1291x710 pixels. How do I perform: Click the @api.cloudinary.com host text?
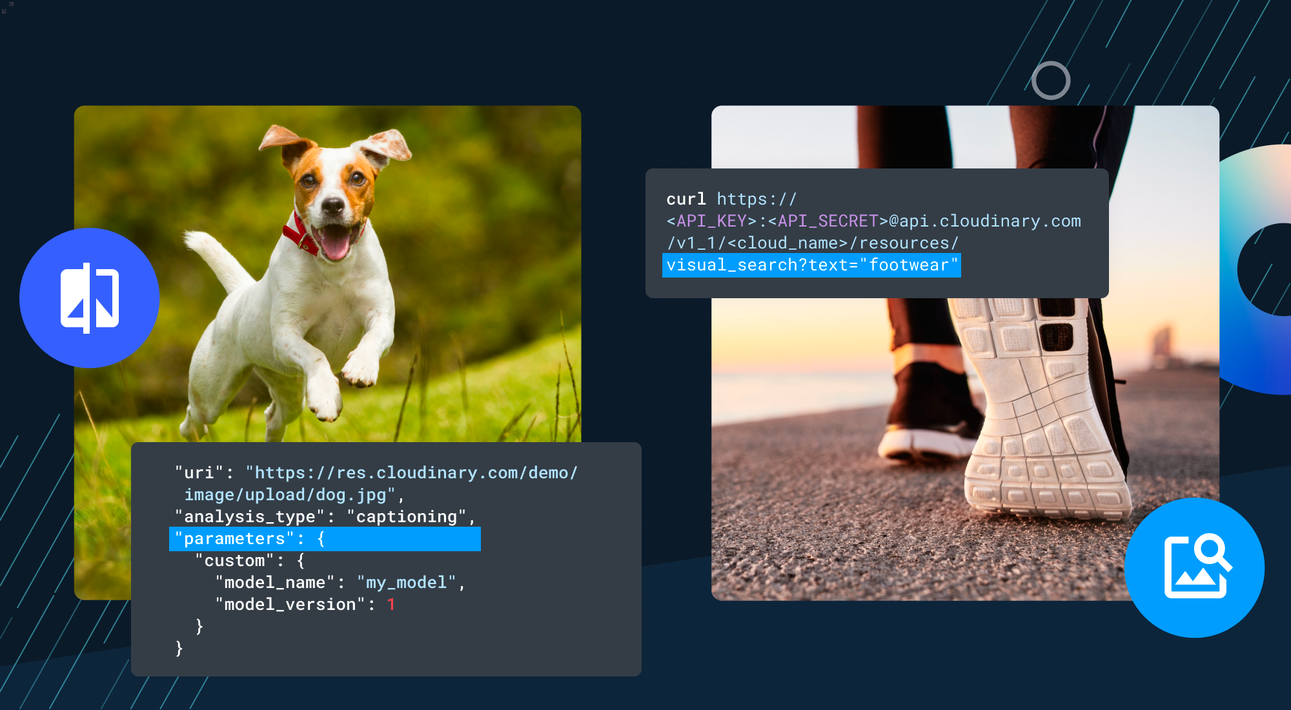coord(984,221)
